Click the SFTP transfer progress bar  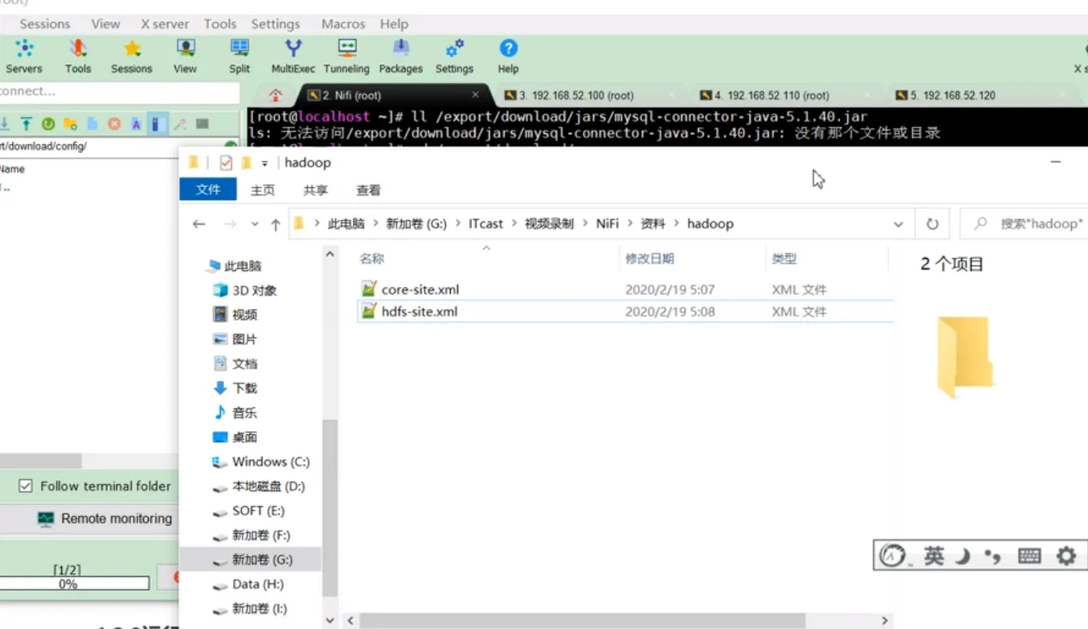coord(74,583)
